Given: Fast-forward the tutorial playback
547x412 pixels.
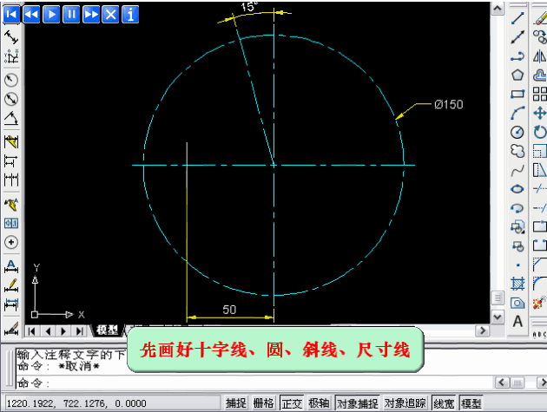Looking at the screenshot, I should coord(90,15).
